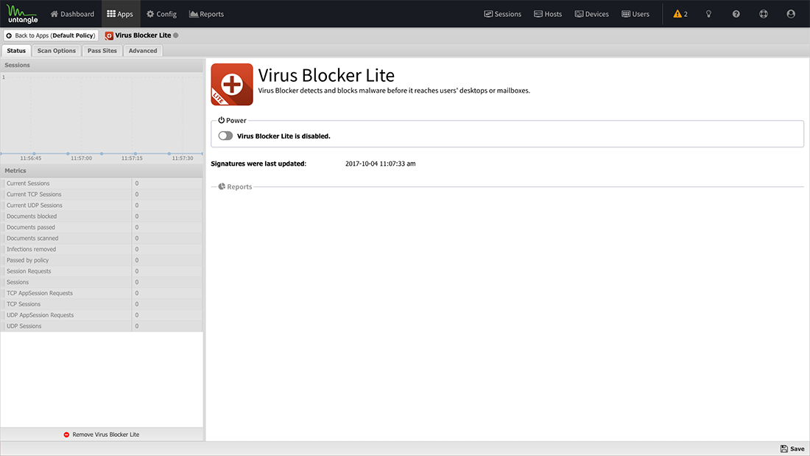Screen dimensions: 810x456
Task: Go back to Apps Default Policy
Action: (51, 35)
